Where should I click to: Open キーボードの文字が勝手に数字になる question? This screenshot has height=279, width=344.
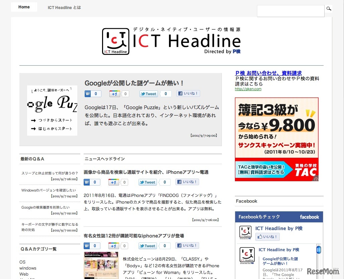50,227
